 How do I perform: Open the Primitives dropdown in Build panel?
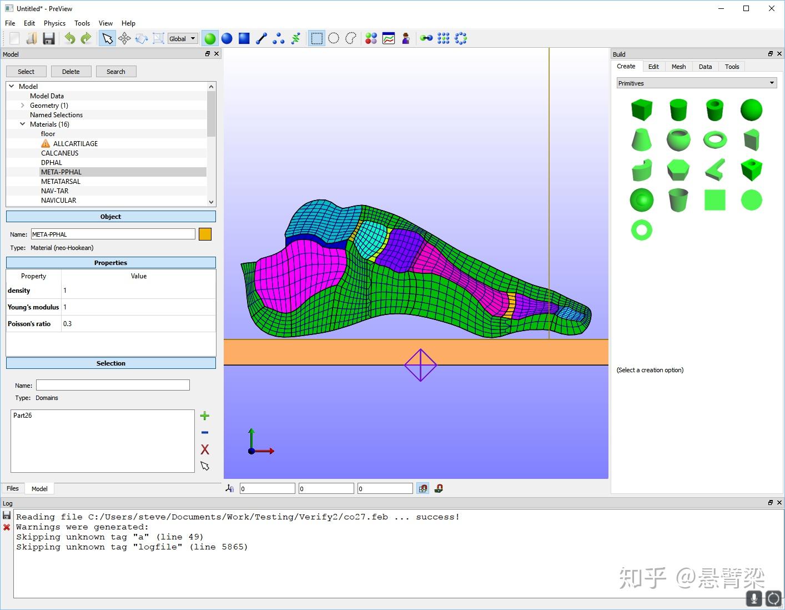point(696,83)
